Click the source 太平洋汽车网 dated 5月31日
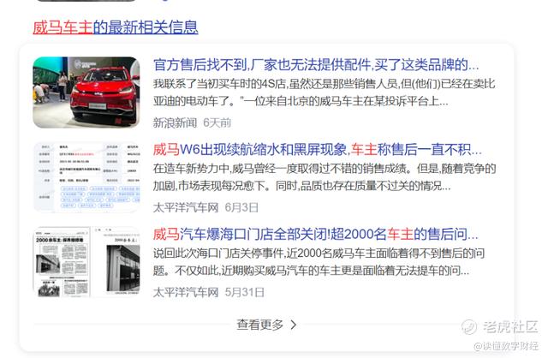 pyautogui.click(x=186, y=292)
